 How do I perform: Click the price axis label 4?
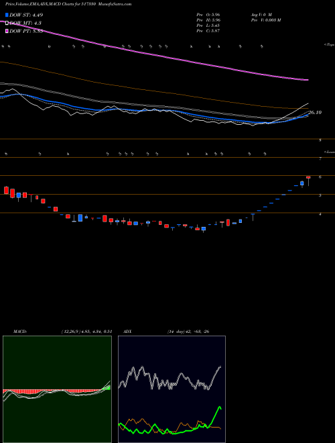pos(320,214)
